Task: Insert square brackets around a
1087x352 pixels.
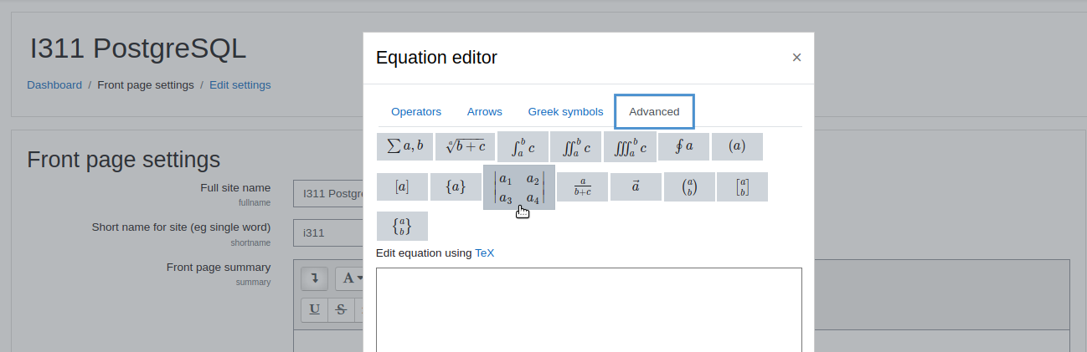Action: point(402,187)
